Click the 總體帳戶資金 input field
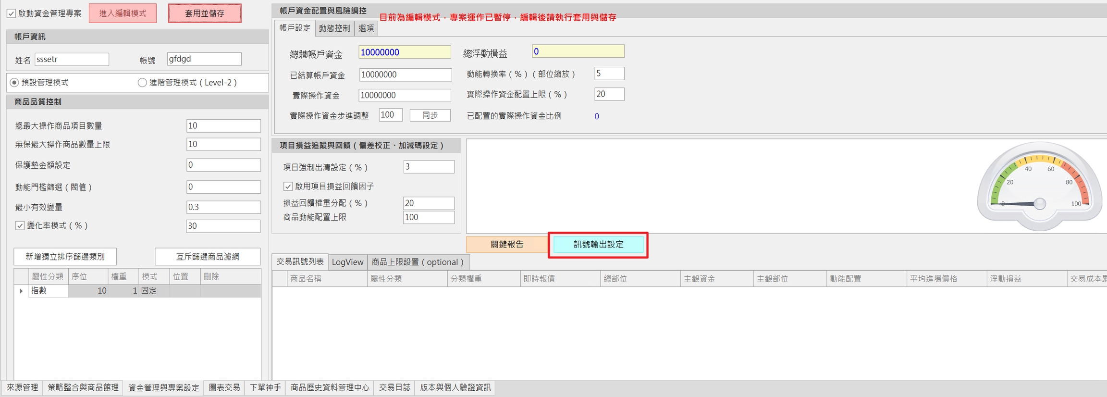The image size is (1107, 397). [x=404, y=52]
